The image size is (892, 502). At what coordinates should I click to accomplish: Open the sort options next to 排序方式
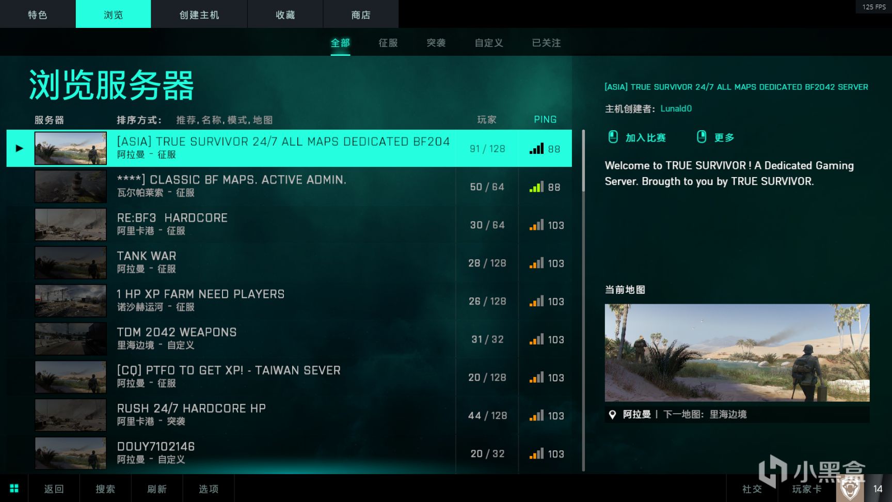click(225, 120)
